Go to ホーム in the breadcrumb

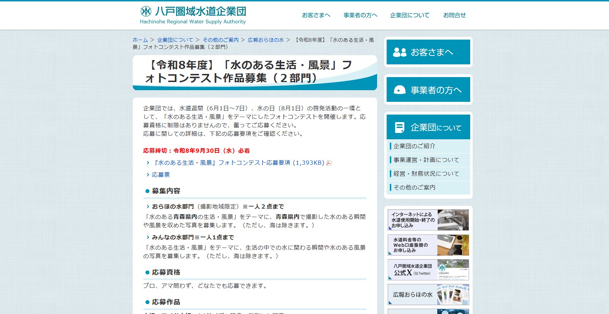(x=140, y=40)
